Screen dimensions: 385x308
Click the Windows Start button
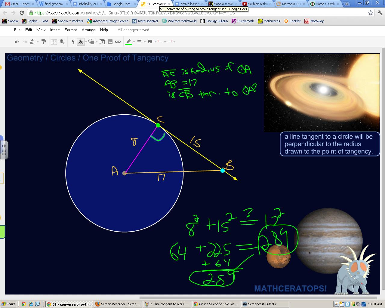(8, 304)
